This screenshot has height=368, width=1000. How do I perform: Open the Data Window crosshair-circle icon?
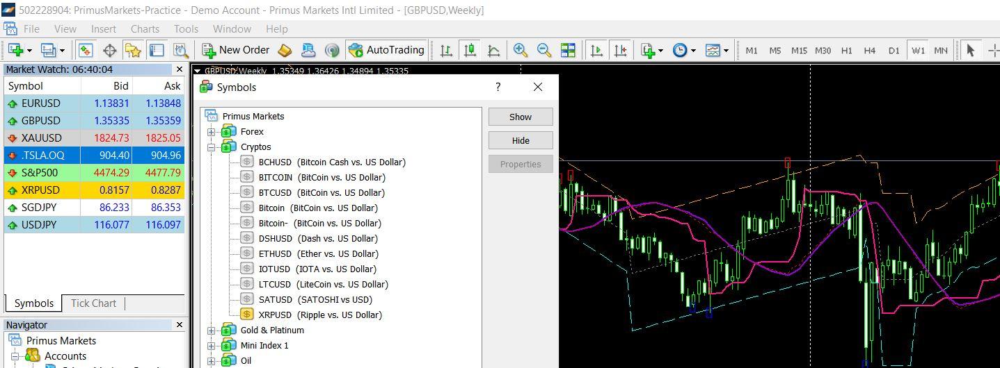tap(109, 50)
